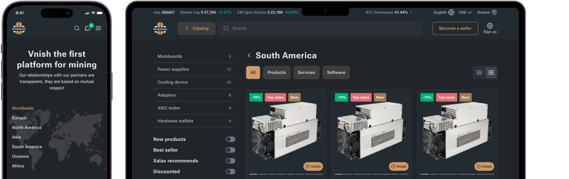
Task: Click the first product image carousel indicator
Action: (x=254, y=174)
